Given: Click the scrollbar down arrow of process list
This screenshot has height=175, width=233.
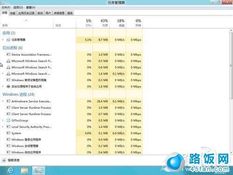Looking at the screenshot, I should pos(231,153).
